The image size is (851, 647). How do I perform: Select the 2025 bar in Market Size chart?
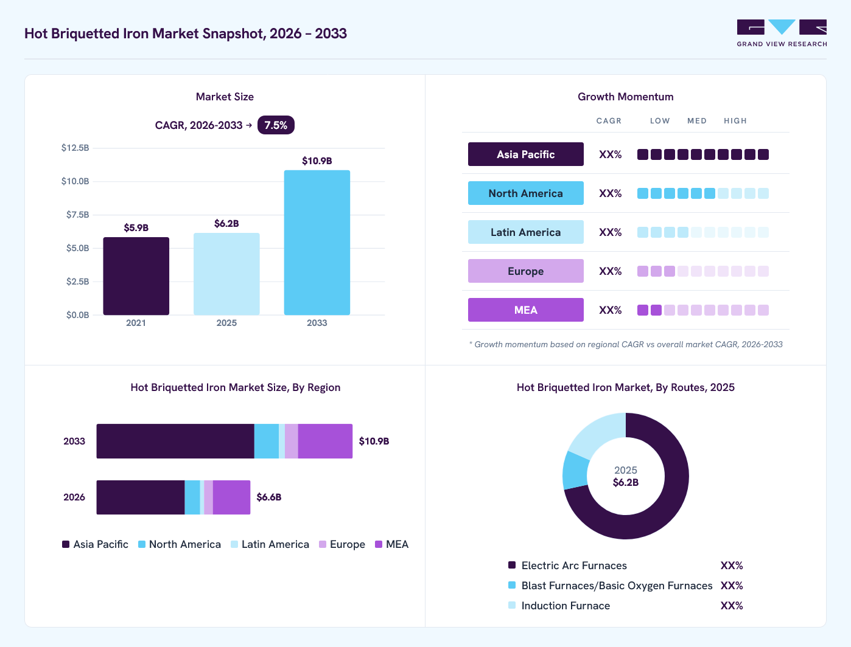click(x=226, y=274)
